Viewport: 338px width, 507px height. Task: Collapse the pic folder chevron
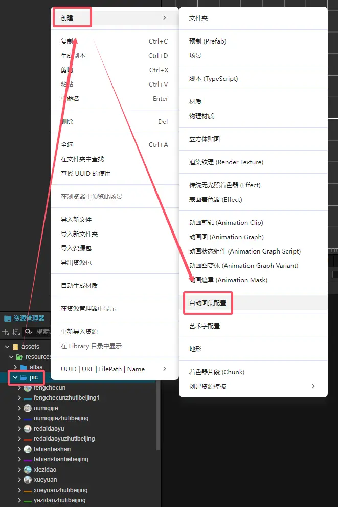[15, 377]
